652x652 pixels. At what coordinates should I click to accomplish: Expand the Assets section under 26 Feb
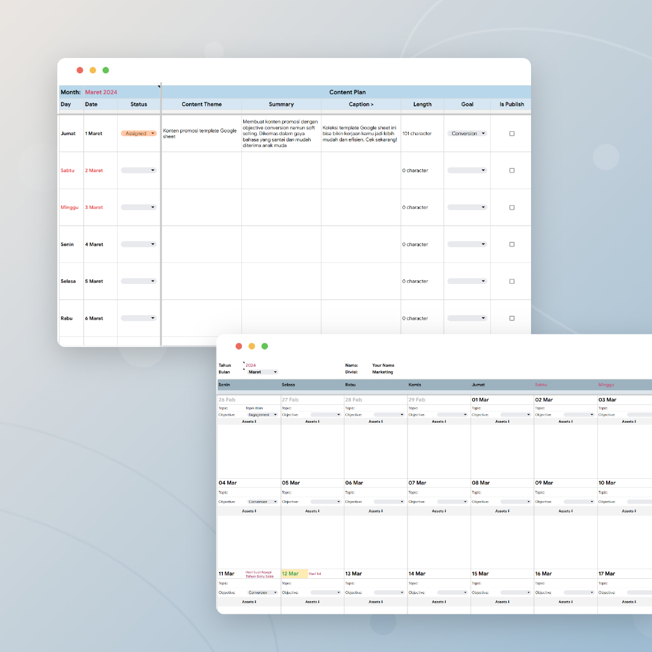(x=248, y=421)
